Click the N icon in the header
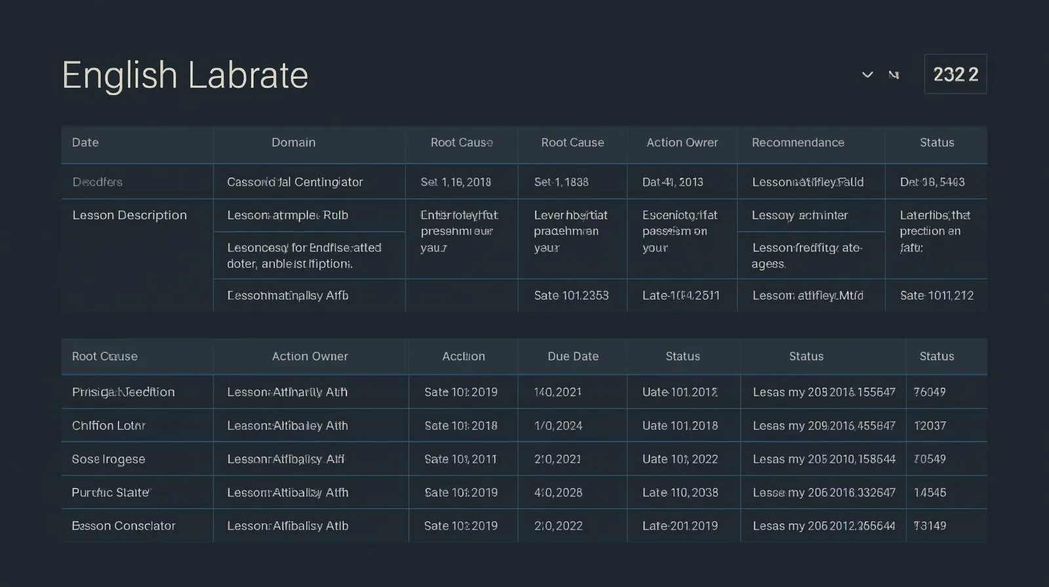1049x587 pixels. point(894,75)
